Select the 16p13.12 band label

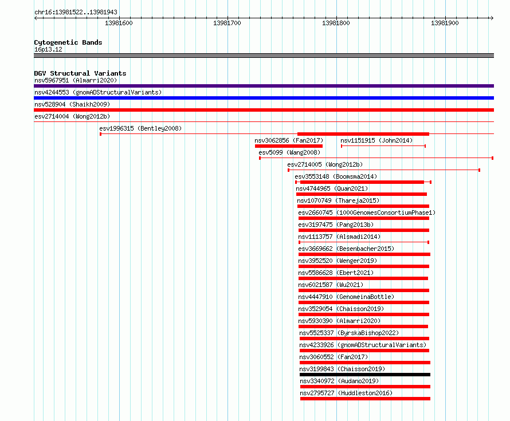click(48, 49)
